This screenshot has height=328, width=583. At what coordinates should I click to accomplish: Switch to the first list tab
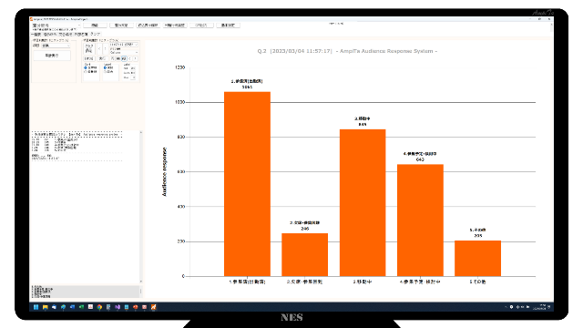[36, 35]
